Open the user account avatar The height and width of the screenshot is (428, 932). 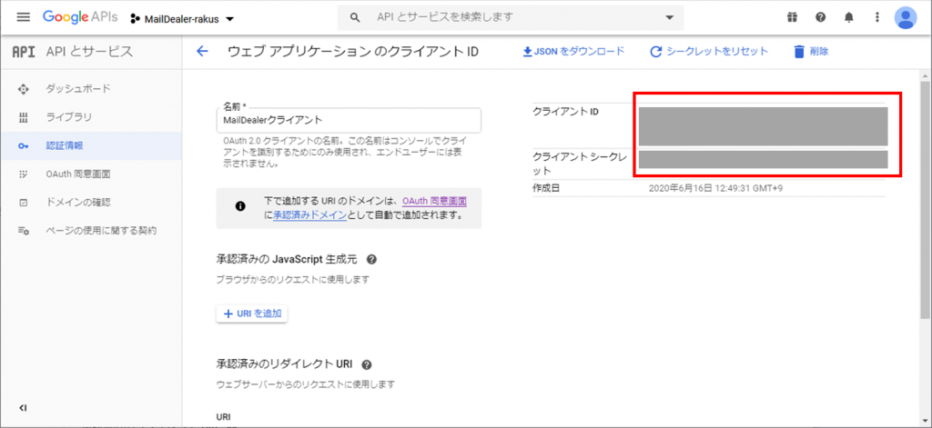[906, 17]
